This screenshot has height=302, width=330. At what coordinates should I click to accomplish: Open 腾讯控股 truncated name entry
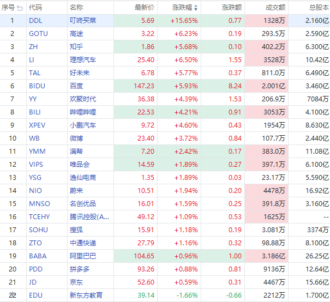click(x=89, y=216)
